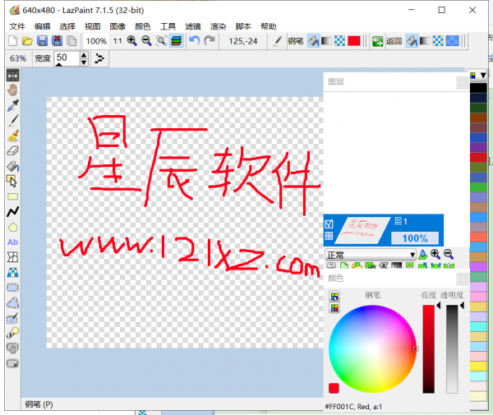Screen dimensions: 493x415
Task: Open the 视图 menu
Action: pyautogui.click(x=92, y=26)
